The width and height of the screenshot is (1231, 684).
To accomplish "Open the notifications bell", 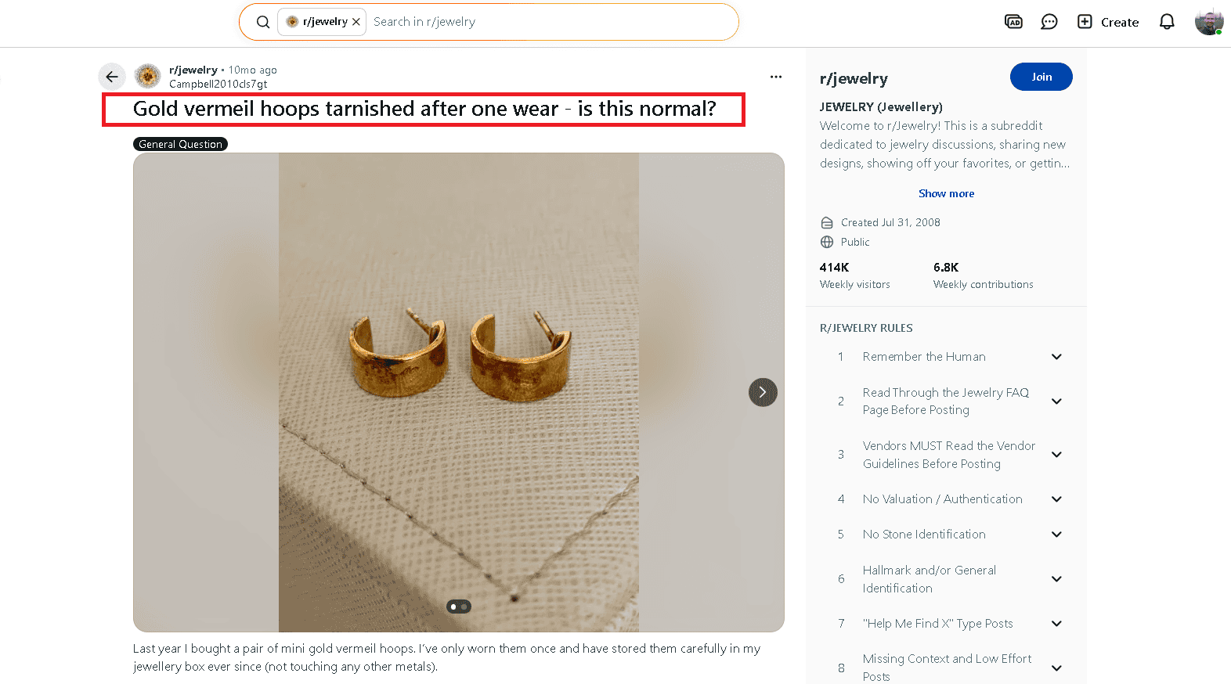I will coord(1166,21).
